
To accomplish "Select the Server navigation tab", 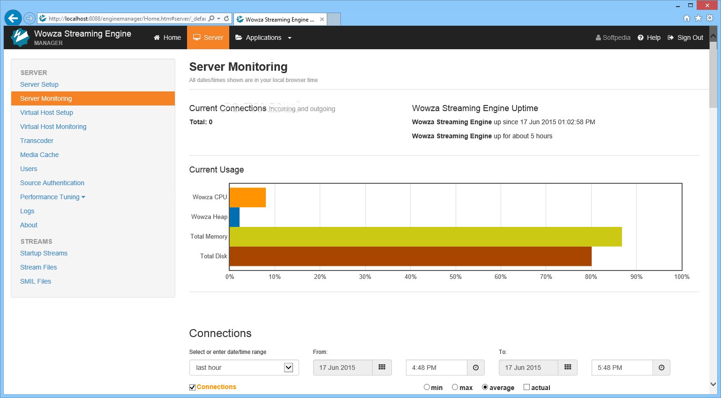I will (208, 38).
